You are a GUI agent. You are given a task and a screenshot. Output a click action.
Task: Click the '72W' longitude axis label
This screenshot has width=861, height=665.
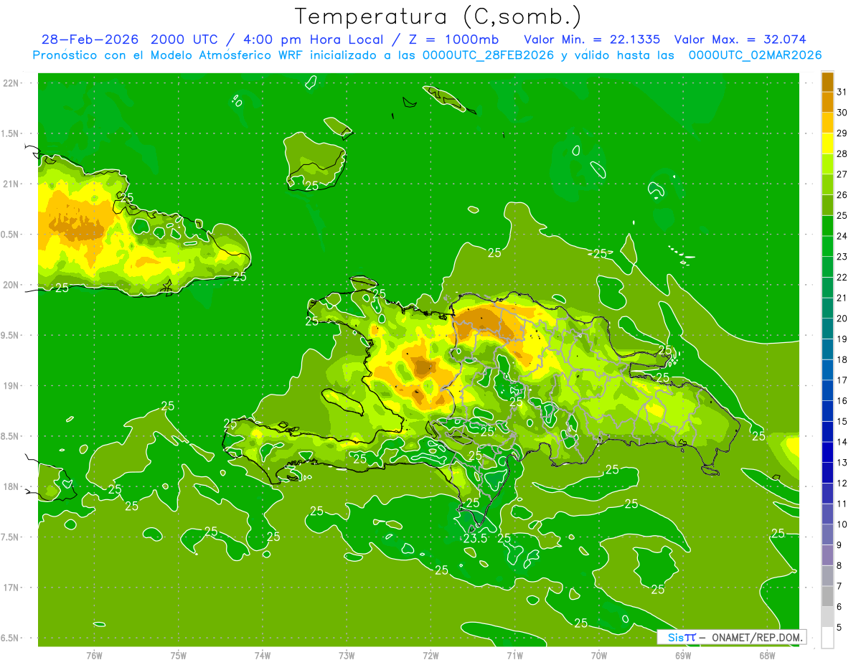(431, 655)
